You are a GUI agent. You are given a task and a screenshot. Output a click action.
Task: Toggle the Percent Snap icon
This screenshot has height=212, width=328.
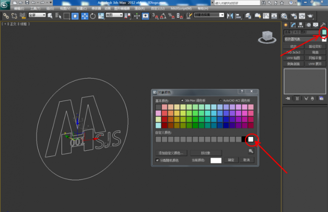[x=171, y=16]
